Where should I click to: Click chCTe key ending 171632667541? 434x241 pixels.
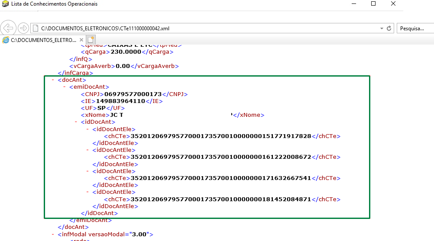tap(221, 178)
